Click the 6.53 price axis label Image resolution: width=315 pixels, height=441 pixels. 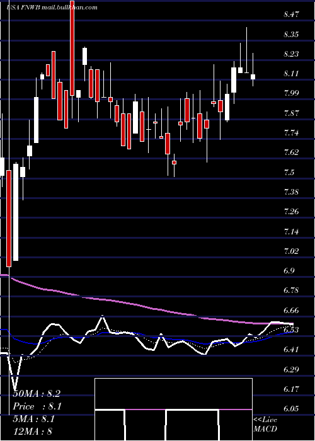pyautogui.click(x=291, y=330)
